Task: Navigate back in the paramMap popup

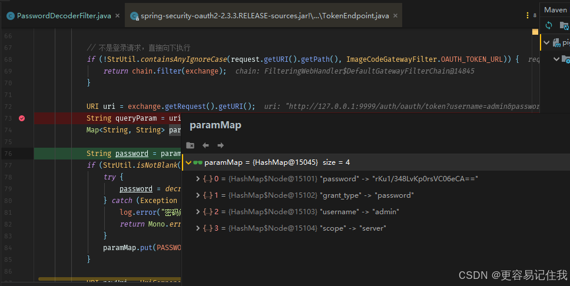Action: (x=206, y=145)
